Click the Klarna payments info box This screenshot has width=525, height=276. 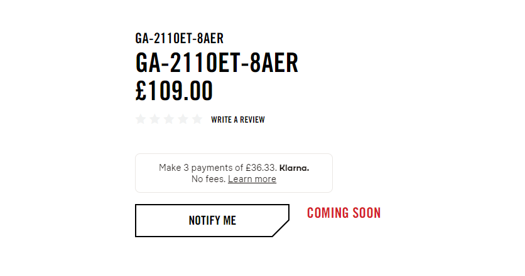coord(234,173)
